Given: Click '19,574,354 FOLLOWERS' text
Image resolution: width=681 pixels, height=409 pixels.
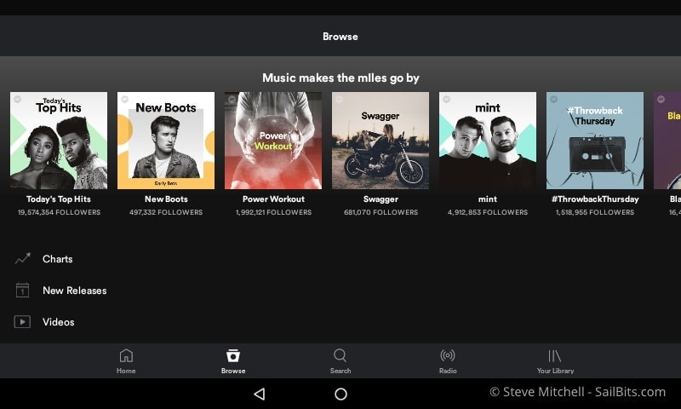Looking at the screenshot, I should pyautogui.click(x=59, y=212).
